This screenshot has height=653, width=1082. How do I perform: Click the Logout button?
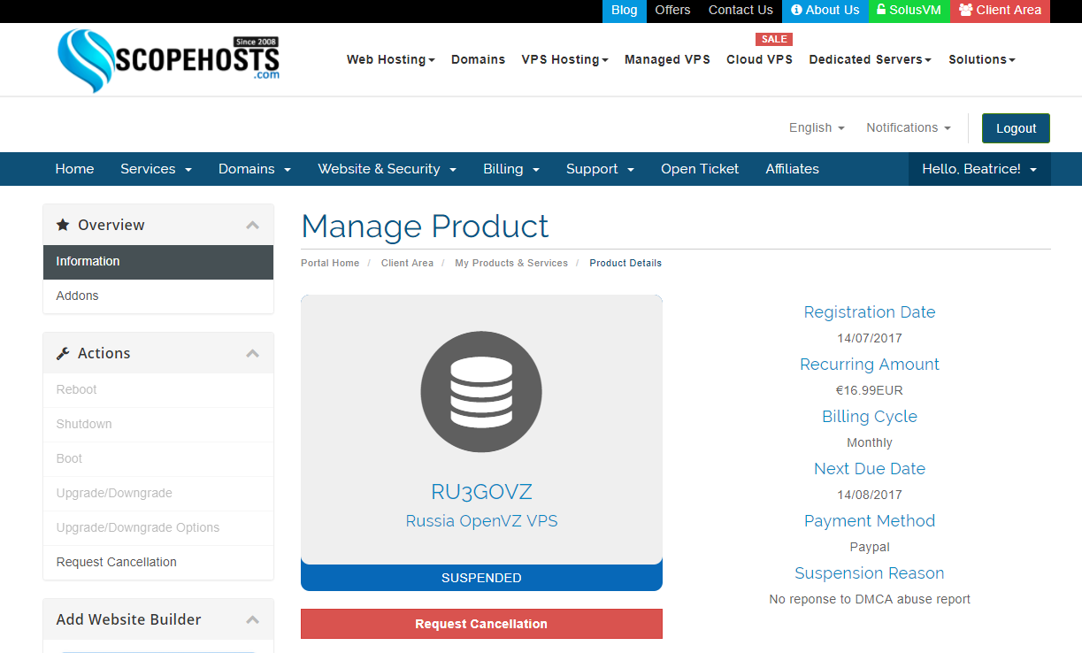(x=1015, y=128)
